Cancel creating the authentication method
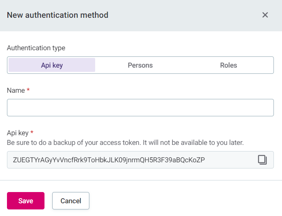This screenshot has width=282, height=216. pos(71,201)
